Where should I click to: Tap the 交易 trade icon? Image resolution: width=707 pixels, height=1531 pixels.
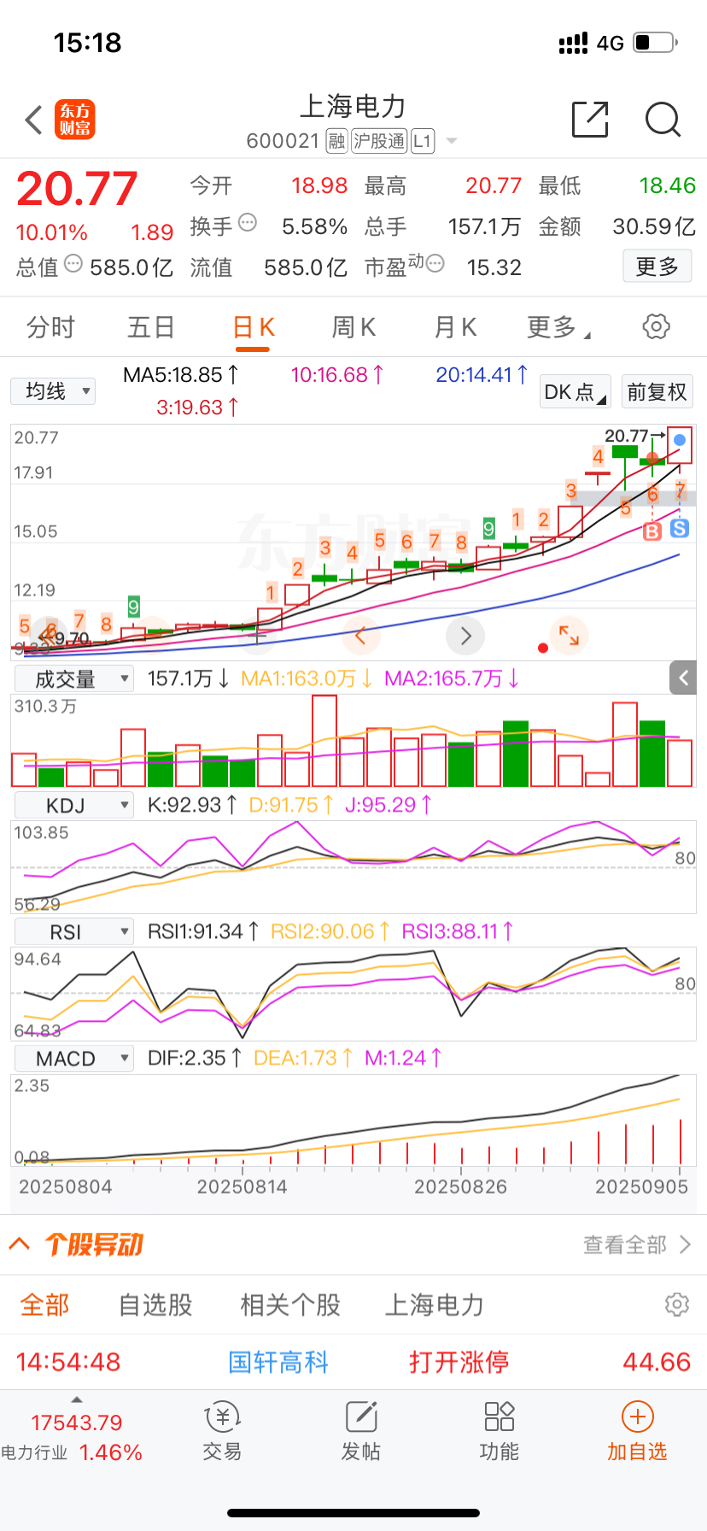click(x=222, y=1432)
